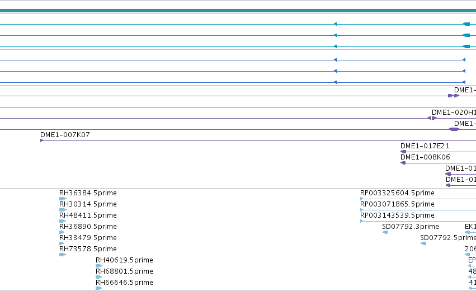Click the label DME1-007K07
Image resolution: width=476 pixels, height=291 pixels.
65,134
